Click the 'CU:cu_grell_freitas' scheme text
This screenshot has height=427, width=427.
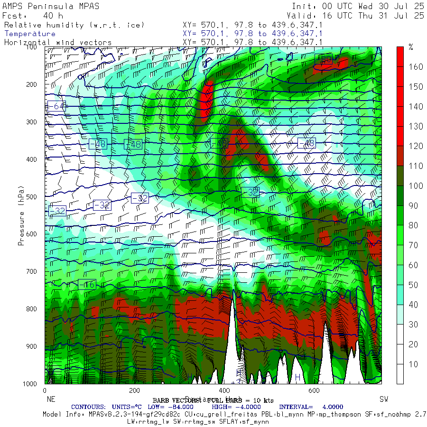pos(221,415)
